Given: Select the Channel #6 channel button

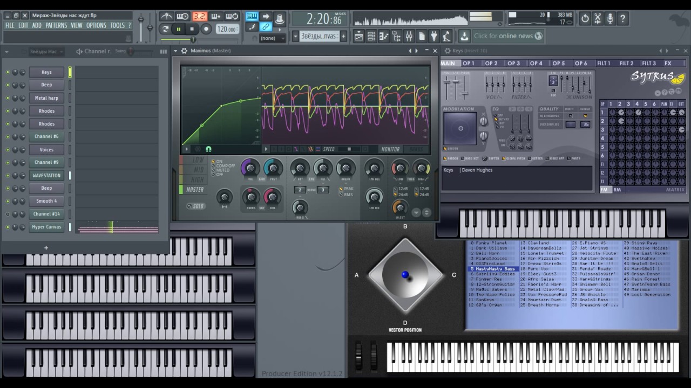Looking at the screenshot, I should click(x=46, y=137).
